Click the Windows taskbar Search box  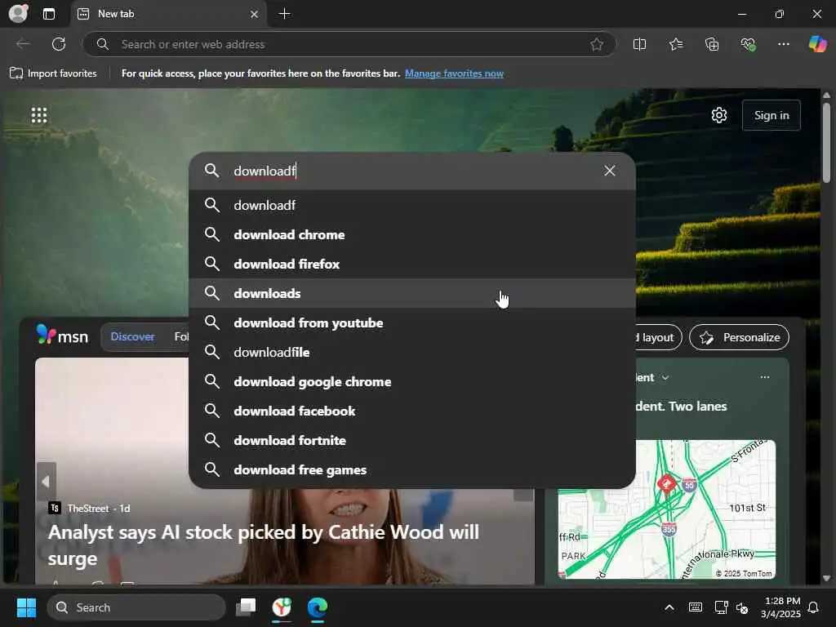click(136, 607)
